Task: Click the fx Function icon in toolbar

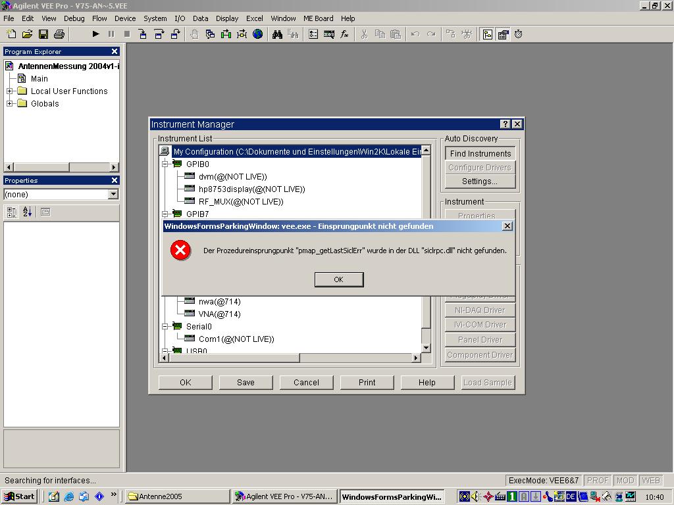Action: [x=344, y=34]
